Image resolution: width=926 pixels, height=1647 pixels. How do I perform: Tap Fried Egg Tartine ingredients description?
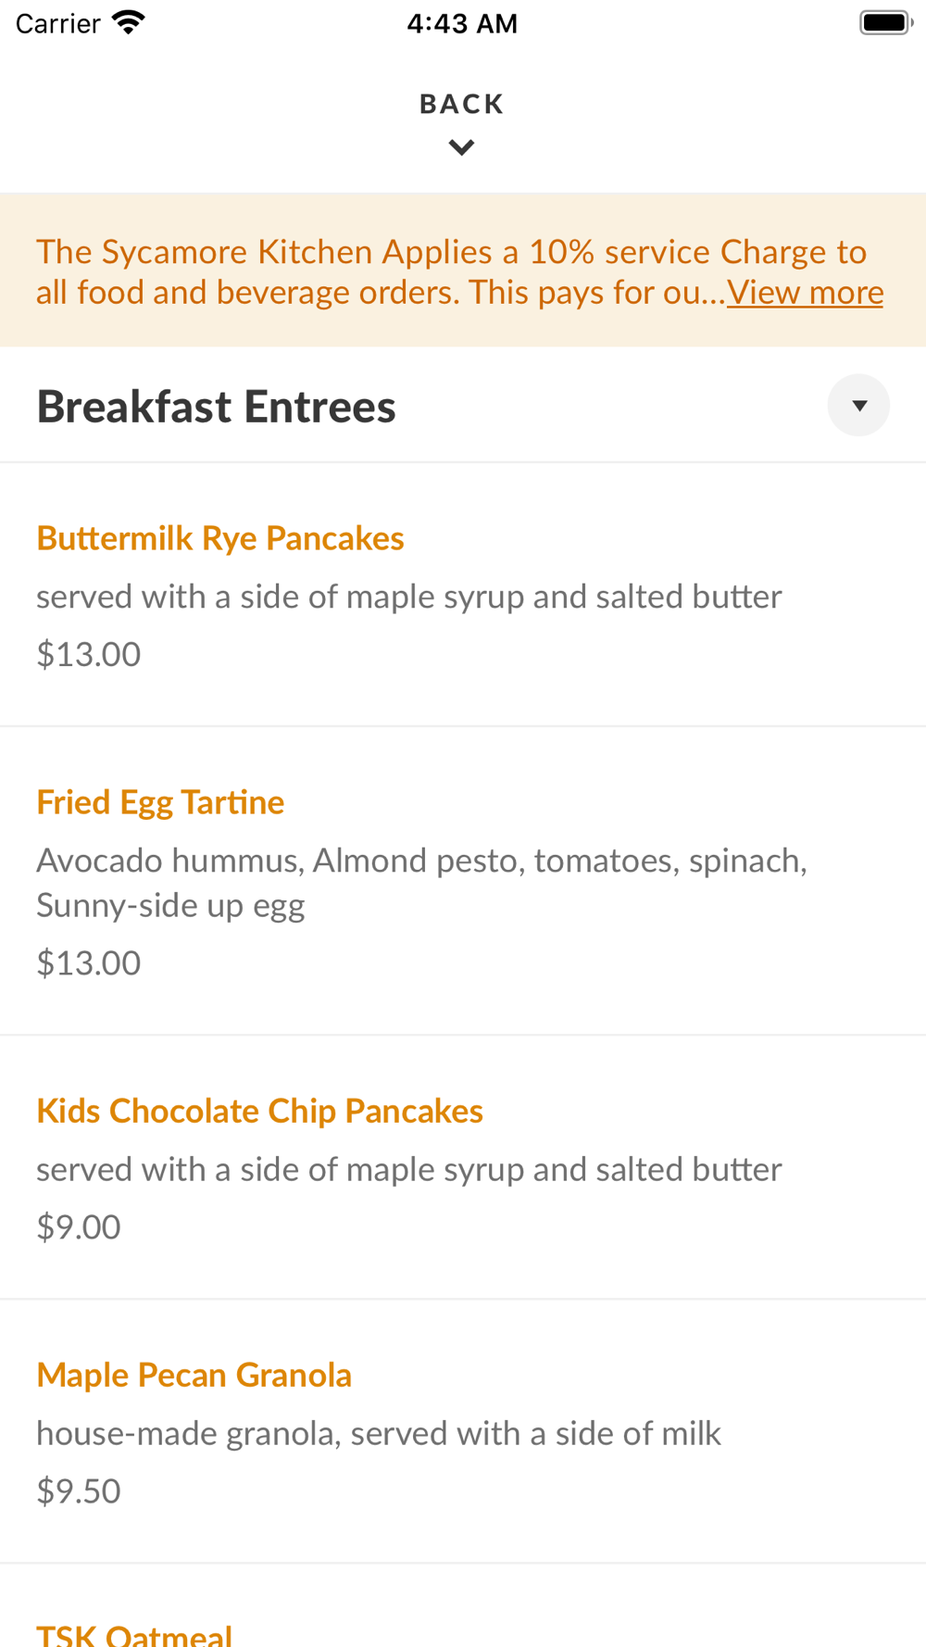[x=421, y=882]
